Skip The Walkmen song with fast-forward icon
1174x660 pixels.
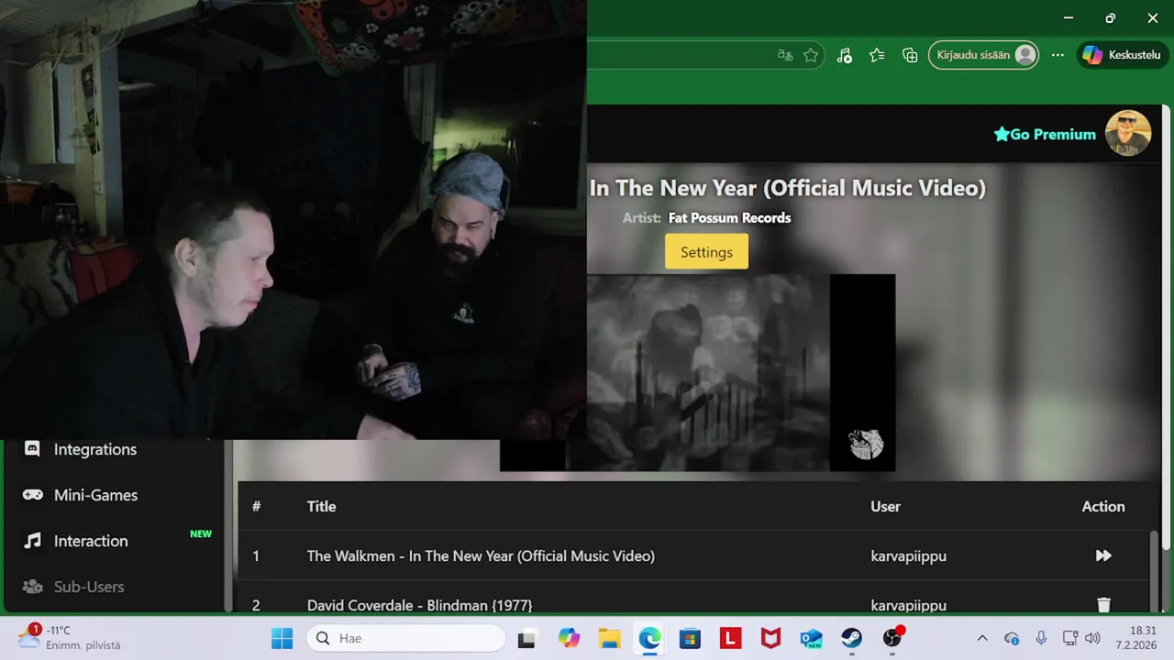pyautogui.click(x=1103, y=555)
